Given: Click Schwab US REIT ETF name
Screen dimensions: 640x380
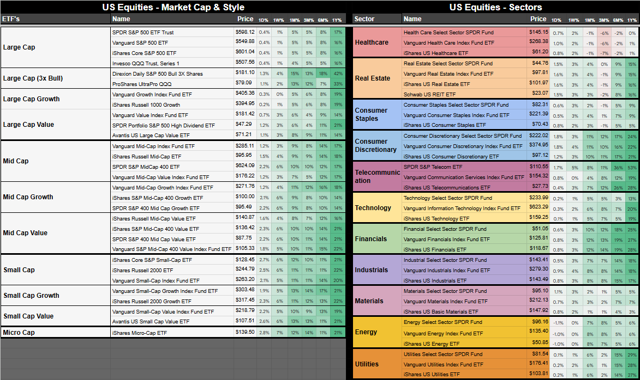Looking at the screenshot, I should [x=429, y=95].
